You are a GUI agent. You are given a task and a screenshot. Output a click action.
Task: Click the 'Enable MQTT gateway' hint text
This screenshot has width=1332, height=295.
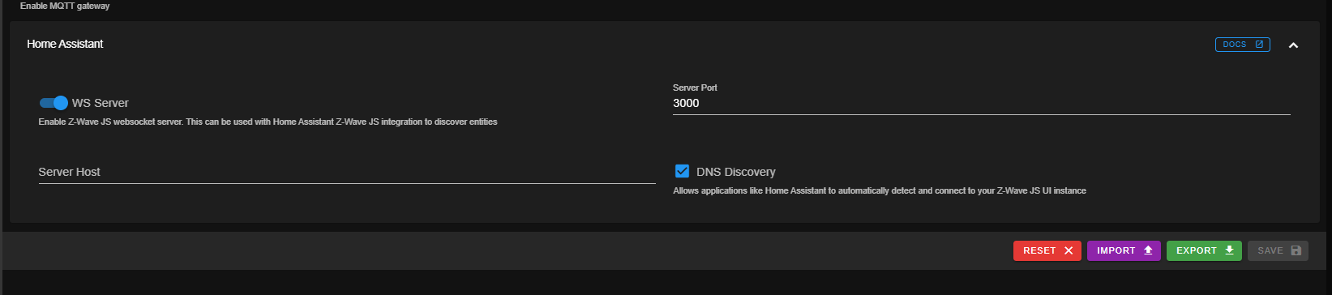pos(65,6)
